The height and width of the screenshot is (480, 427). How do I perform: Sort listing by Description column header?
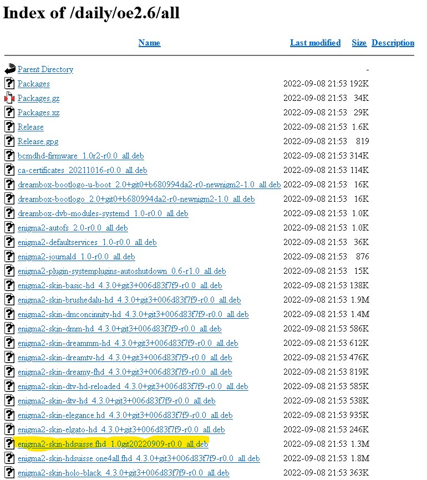pos(393,43)
